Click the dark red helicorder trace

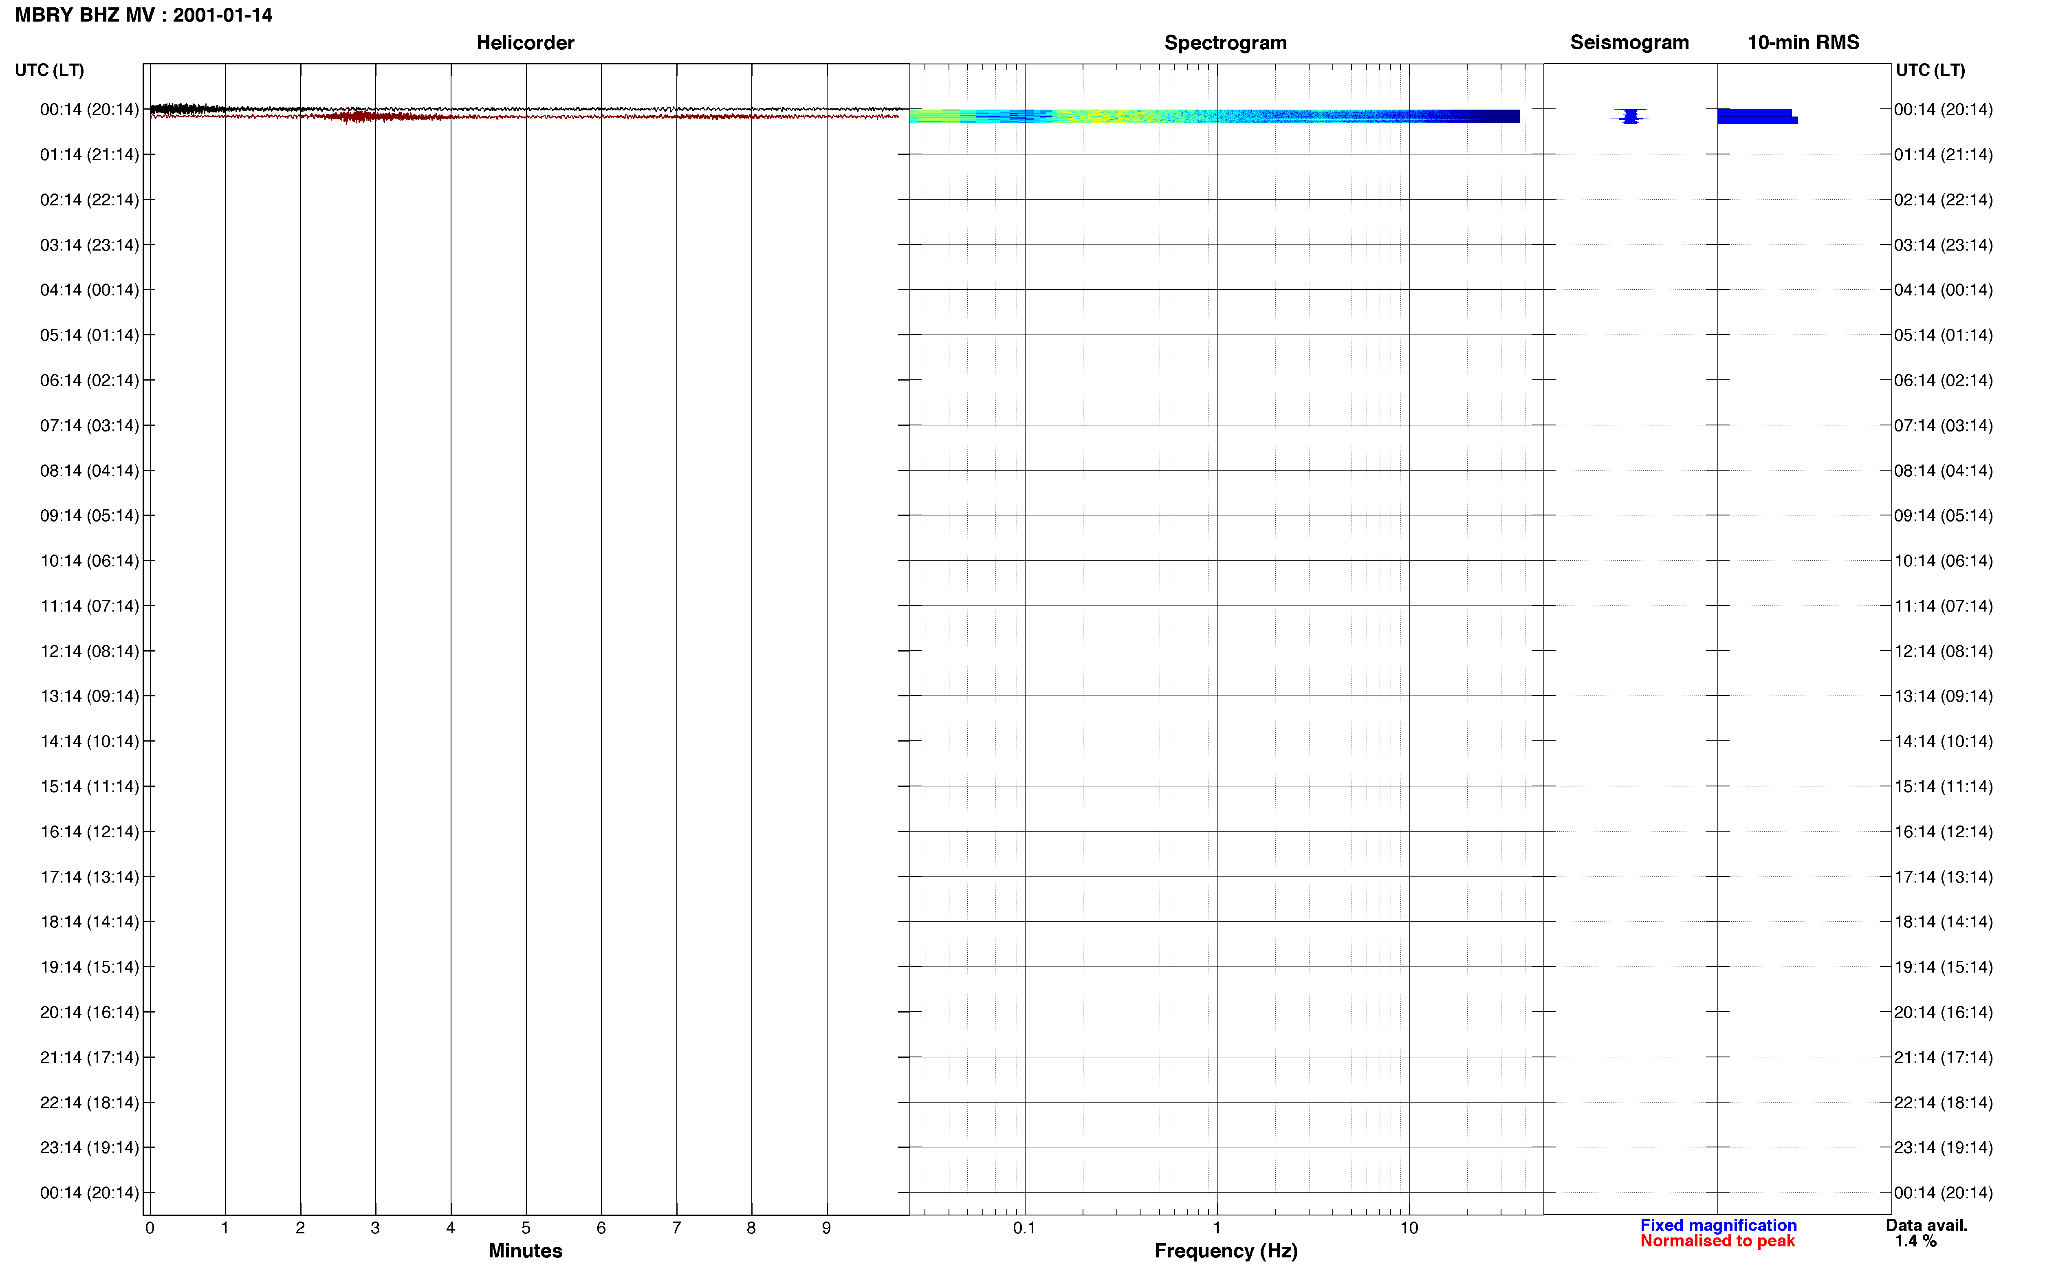click(524, 117)
